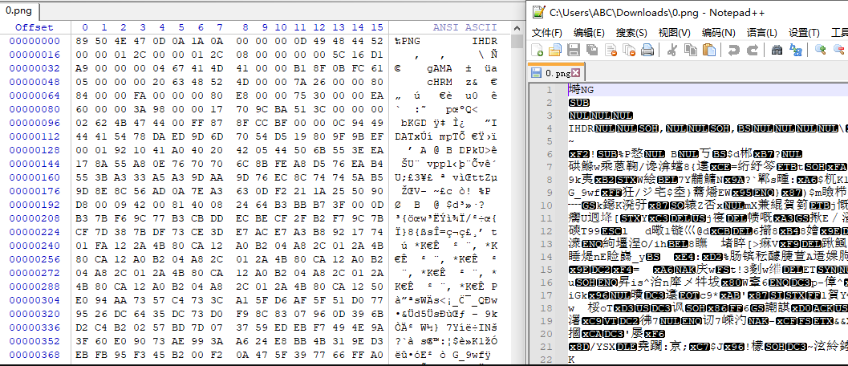Open the 设置(T) menu
Screen dimensions: 848x366
click(x=804, y=33)
